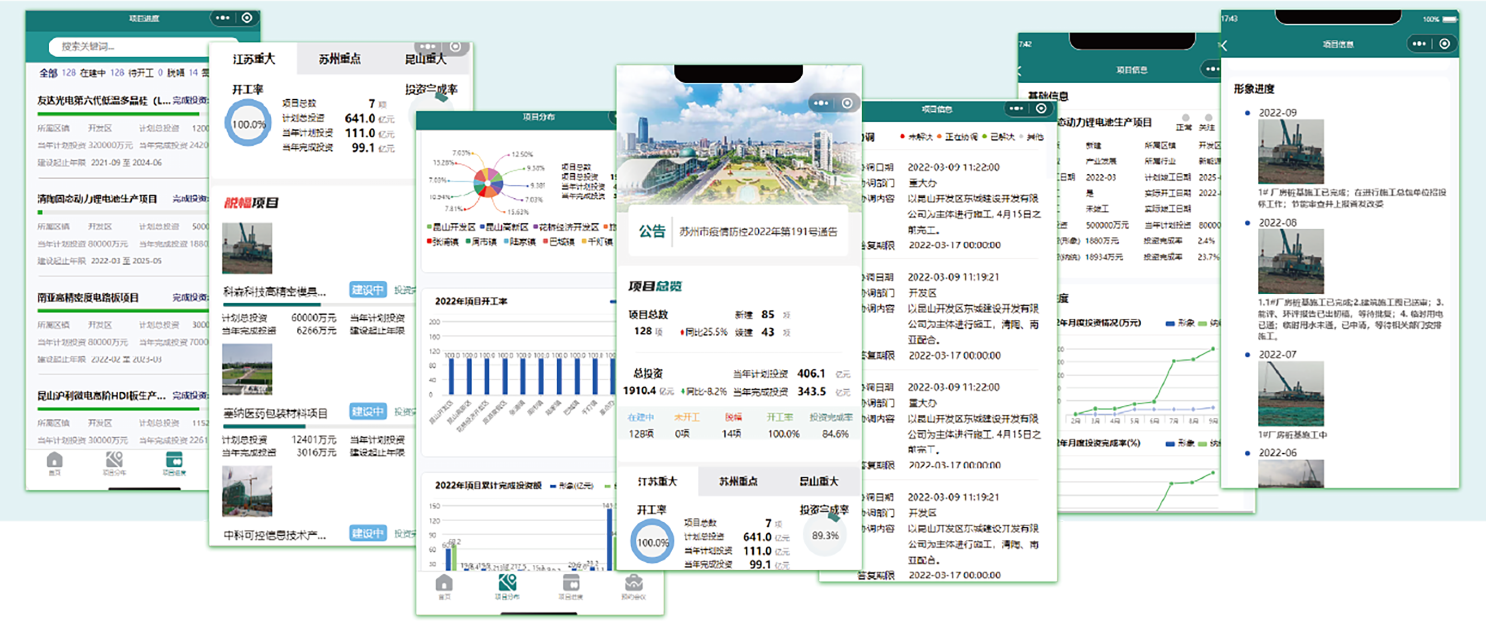The width and height of the screenshot is (1486, 622).
Task: Toggle 正在协调 orange legend filter
Action: pyautogui.click(x=958, y=137)
